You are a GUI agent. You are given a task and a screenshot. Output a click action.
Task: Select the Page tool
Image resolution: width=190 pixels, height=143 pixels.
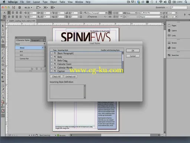(3, 34)
